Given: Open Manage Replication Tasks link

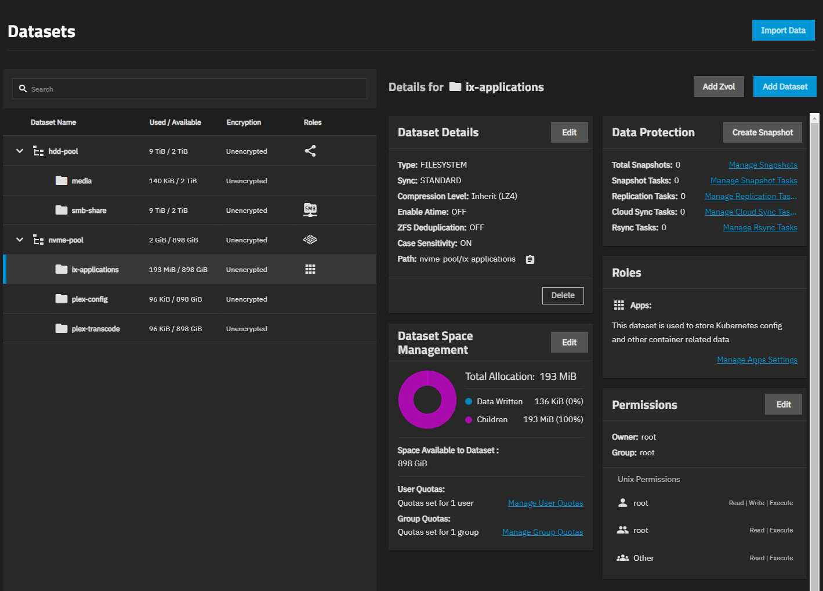Looking at the screenshot, I should click(x=751, y=196).
